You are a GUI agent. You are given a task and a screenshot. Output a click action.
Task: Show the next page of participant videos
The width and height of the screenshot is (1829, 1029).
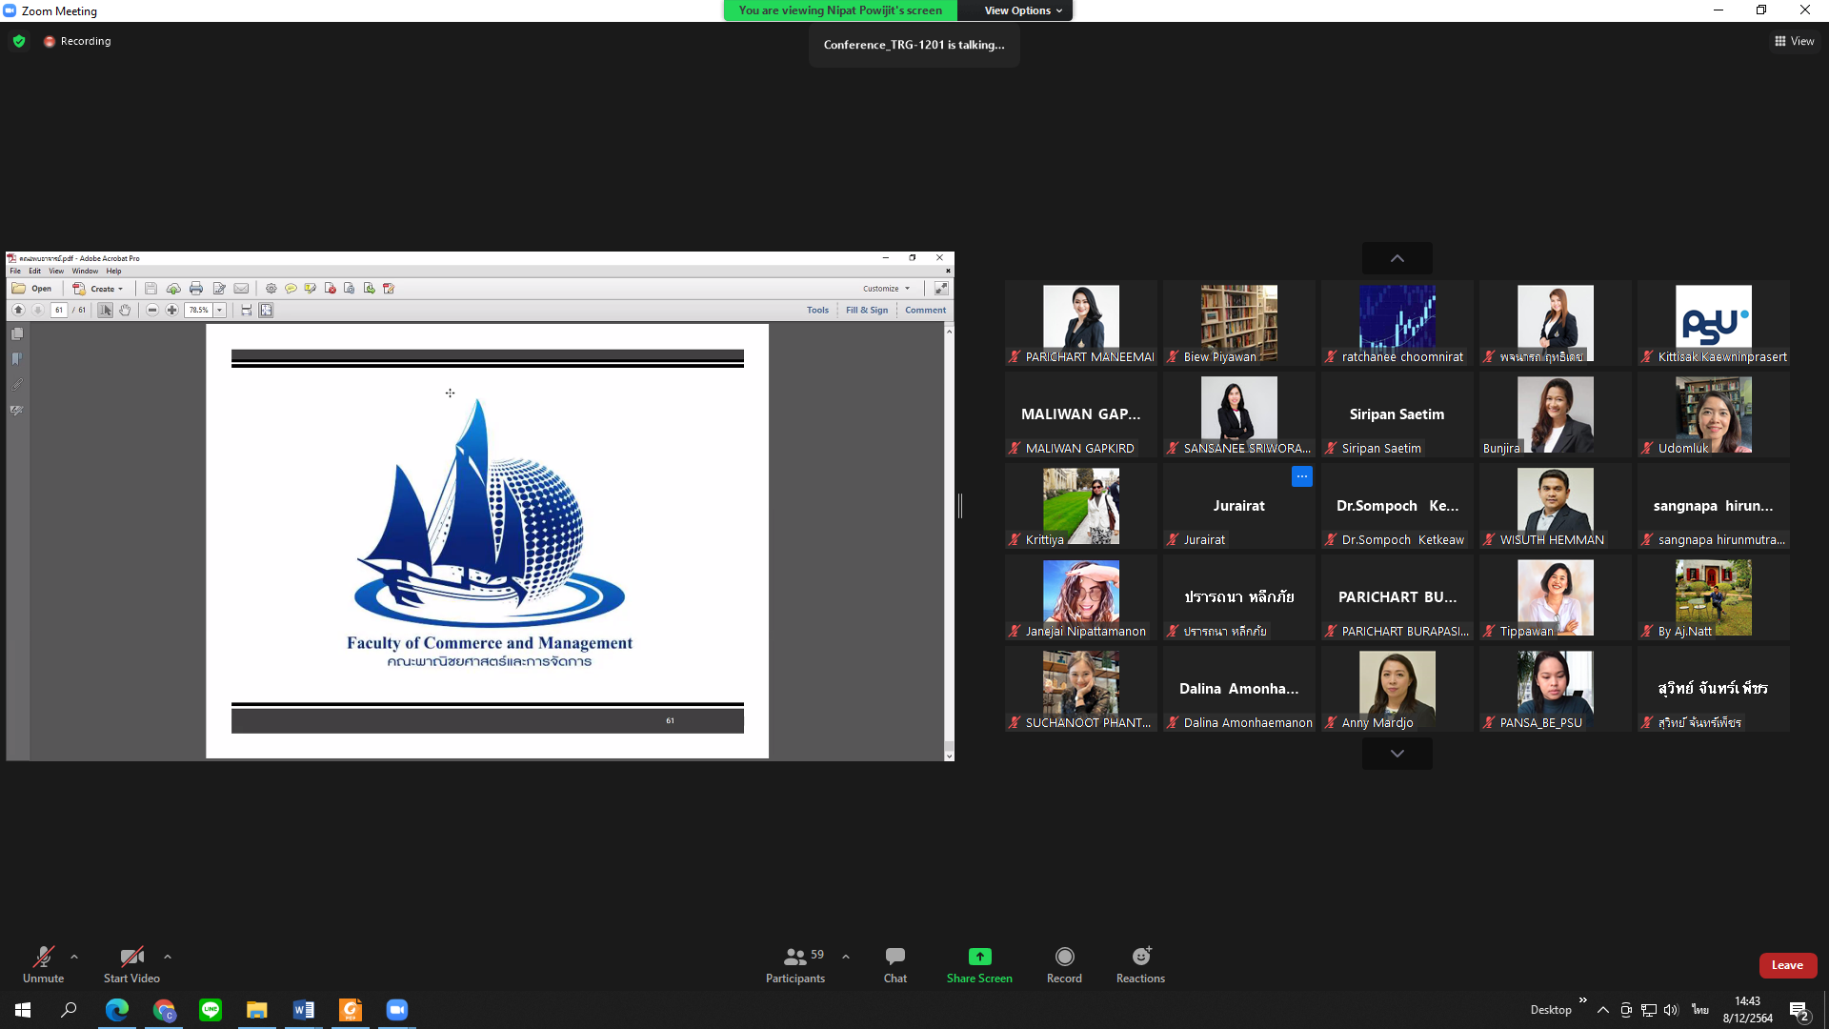[x=1397, y=754]
